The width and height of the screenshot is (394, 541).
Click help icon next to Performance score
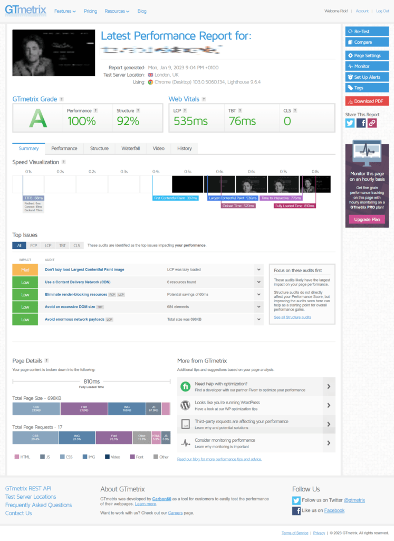coord(96,111)
